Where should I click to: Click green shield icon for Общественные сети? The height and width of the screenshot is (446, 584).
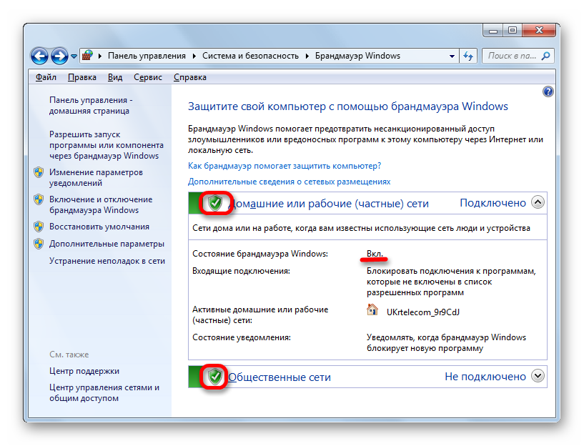click(x=214, y=377)
